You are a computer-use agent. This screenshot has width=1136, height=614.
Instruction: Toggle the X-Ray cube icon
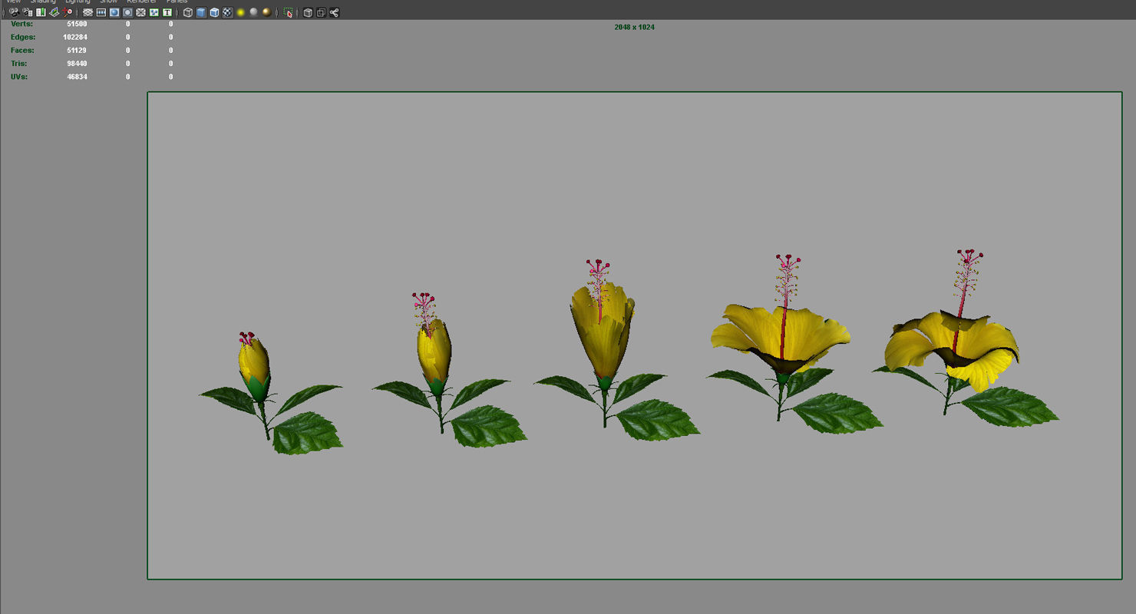[x=308, y=12]
